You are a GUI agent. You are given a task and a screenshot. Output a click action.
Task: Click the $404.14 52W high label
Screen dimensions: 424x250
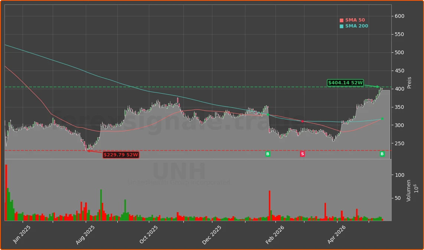click(345, 83)
